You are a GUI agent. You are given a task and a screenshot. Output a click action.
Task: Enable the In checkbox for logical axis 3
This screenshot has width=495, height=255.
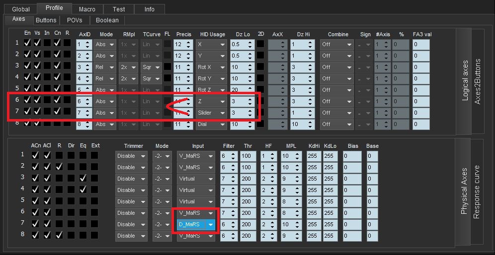point(47,66)
